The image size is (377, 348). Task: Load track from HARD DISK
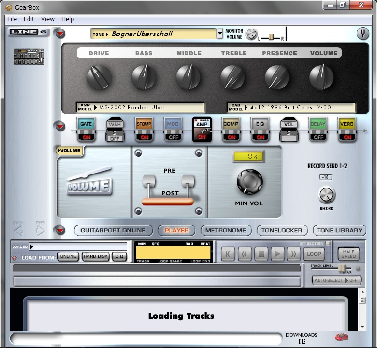[95, 256]
